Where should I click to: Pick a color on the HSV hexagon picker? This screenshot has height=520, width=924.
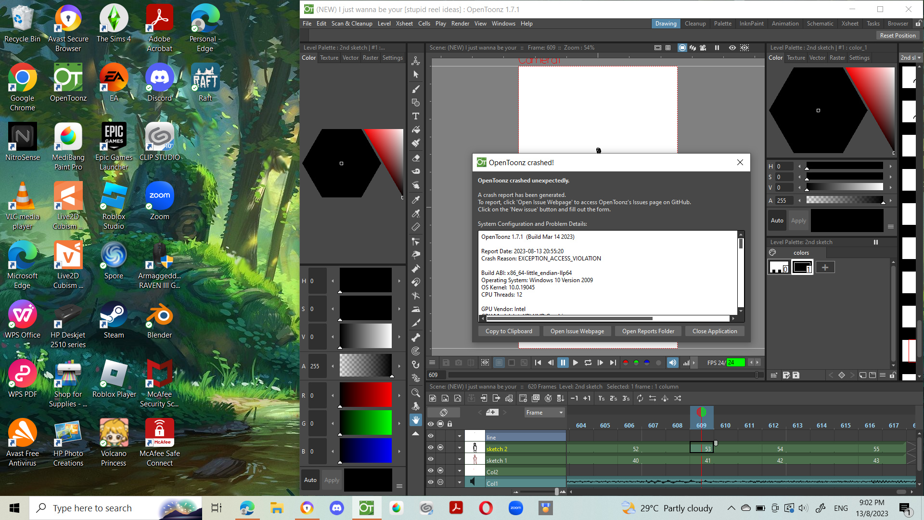click(818, 110)
